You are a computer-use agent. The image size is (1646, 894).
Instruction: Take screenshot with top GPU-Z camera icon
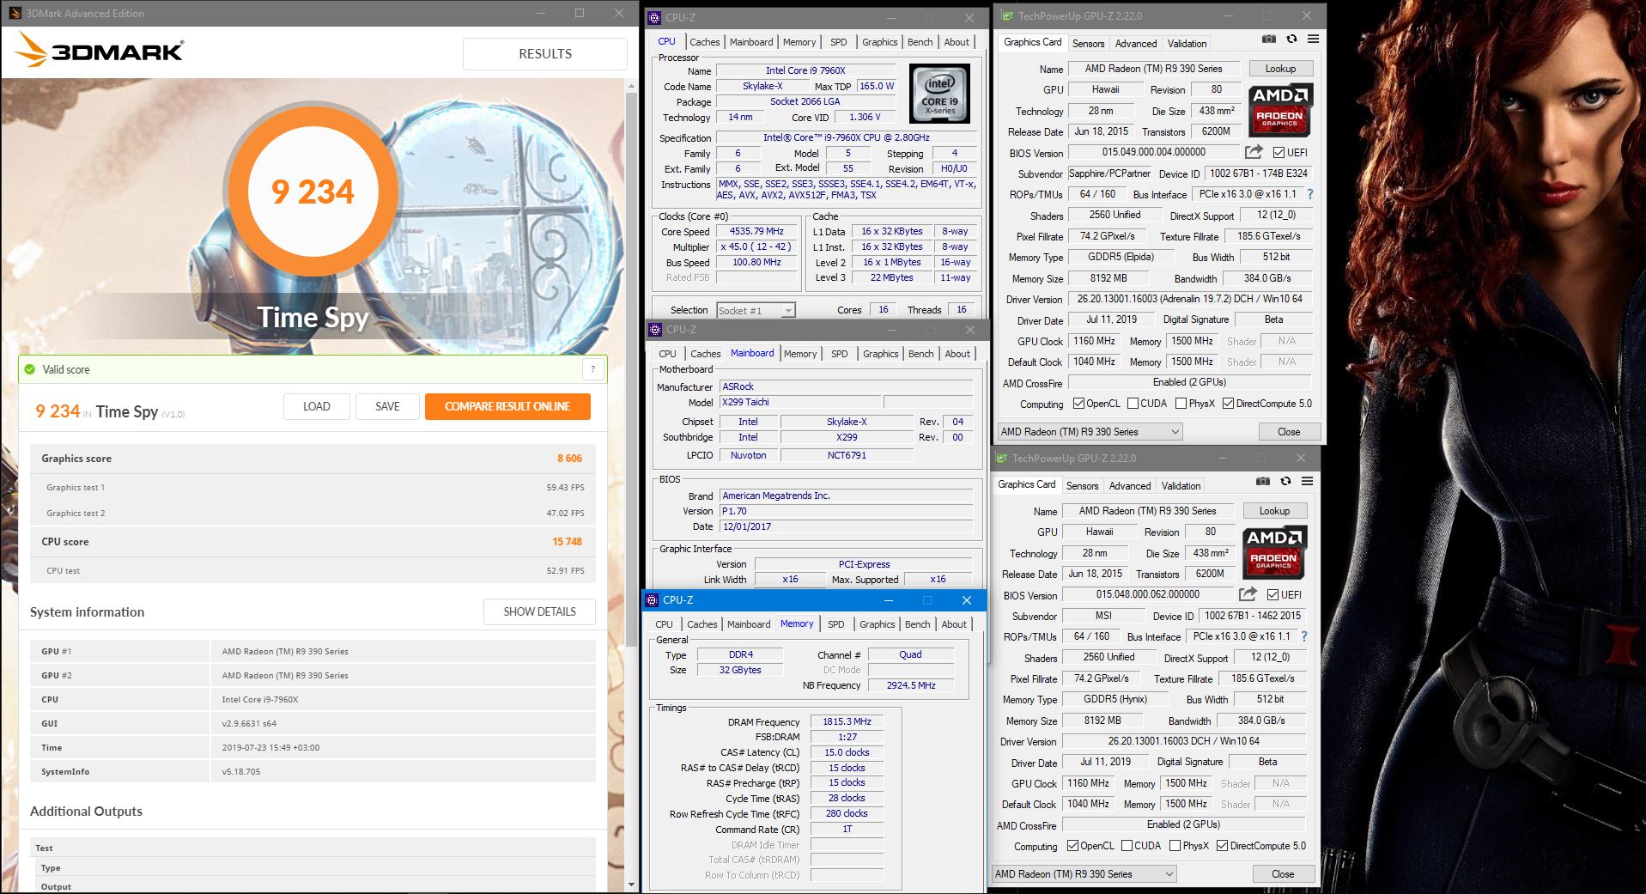coord(1268,40)
